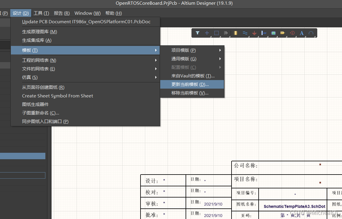Click the yellow D1 port icon
342x219 pixels.
point(283,33)
